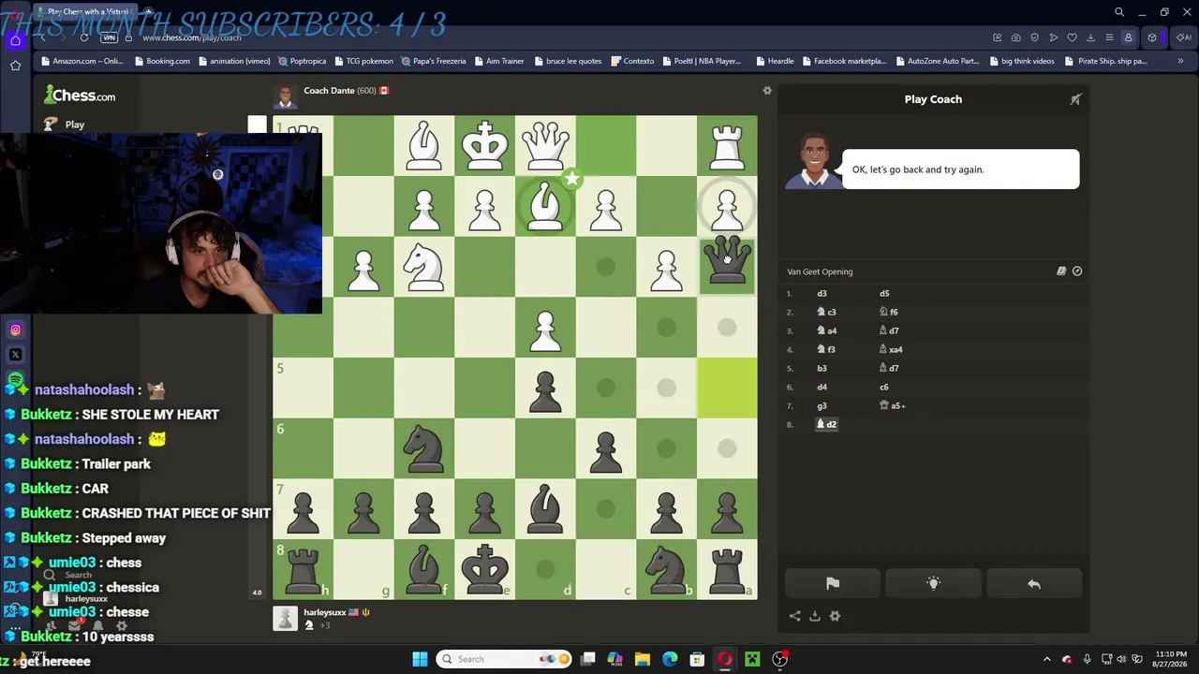Click Coach Dante's name
The width and height of the screenshot is (1199, 674).
point(329,91)
